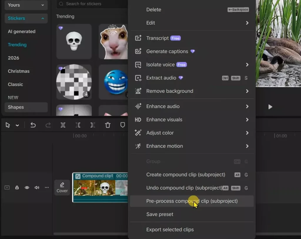Click the Cover edit button
Viewport: 301px width, 239px height.
pyautogui.click(x=62, y=188)
